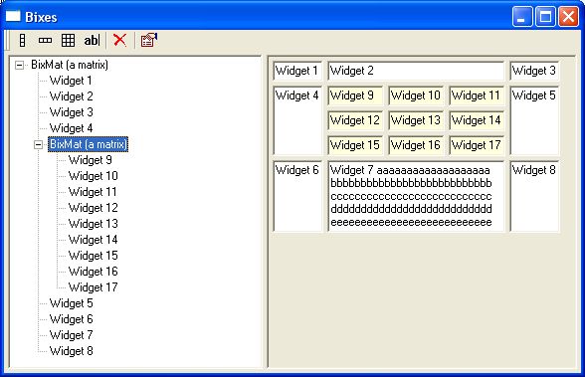585x377 pixels.
Task: Click the horizontal box layout toolbar icon
Action: click(x=45, y=40)
